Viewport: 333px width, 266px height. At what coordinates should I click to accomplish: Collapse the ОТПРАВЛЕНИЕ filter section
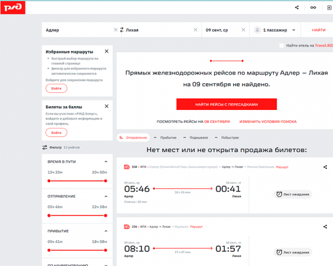(106, 197)
